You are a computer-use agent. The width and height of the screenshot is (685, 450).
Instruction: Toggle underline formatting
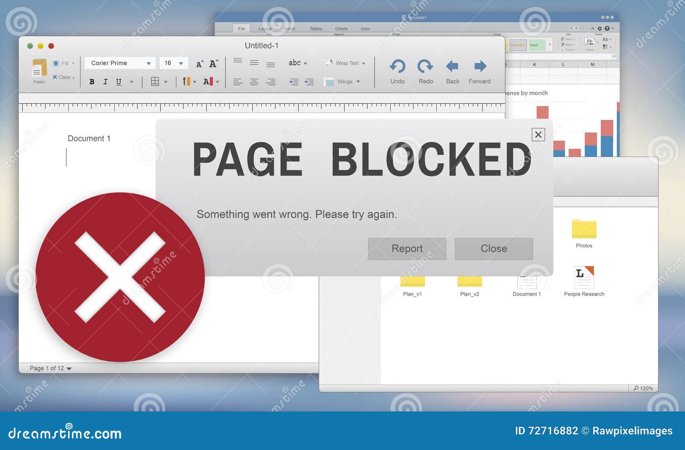coord(118,81)
